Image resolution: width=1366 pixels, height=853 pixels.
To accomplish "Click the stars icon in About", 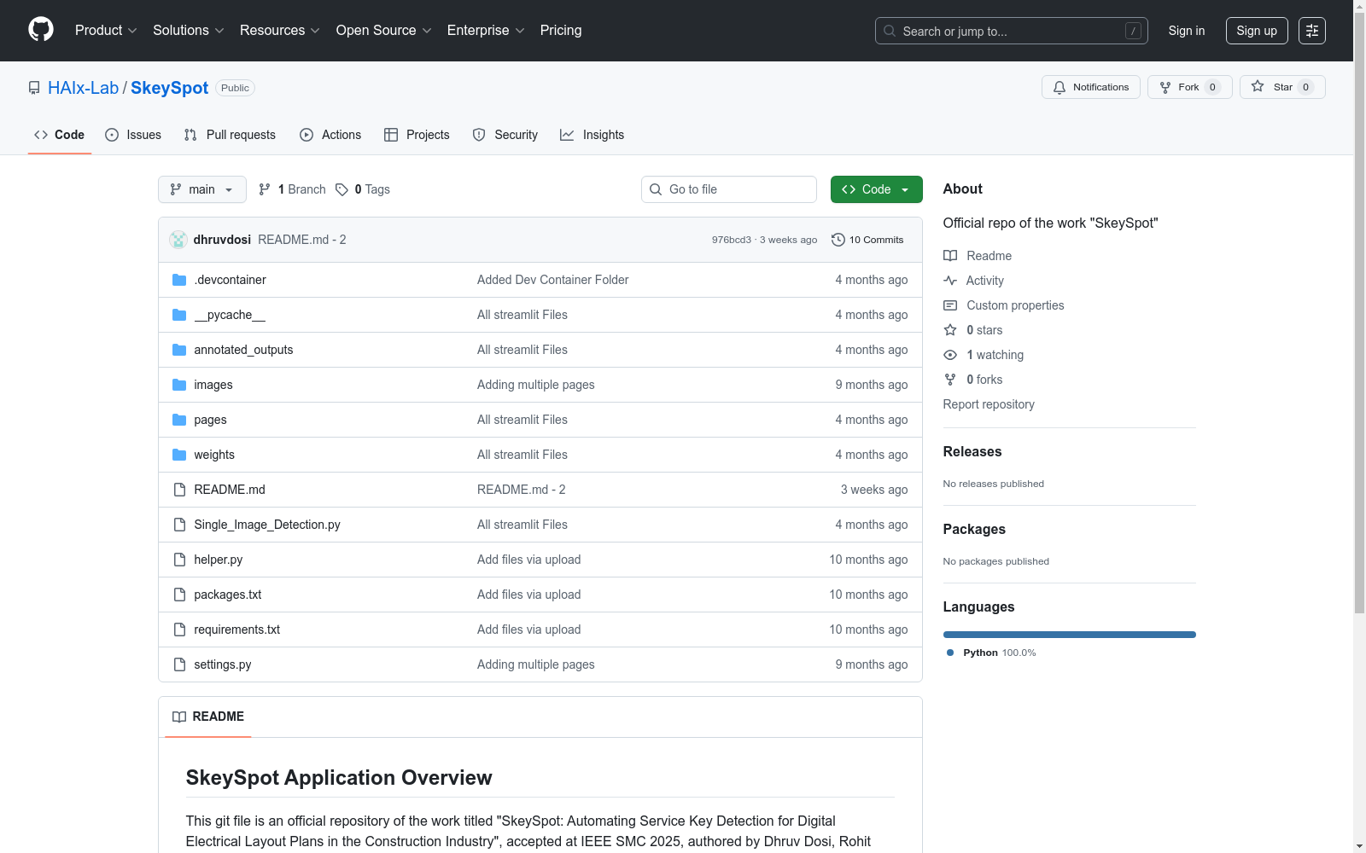I will [x=950, y=330].
